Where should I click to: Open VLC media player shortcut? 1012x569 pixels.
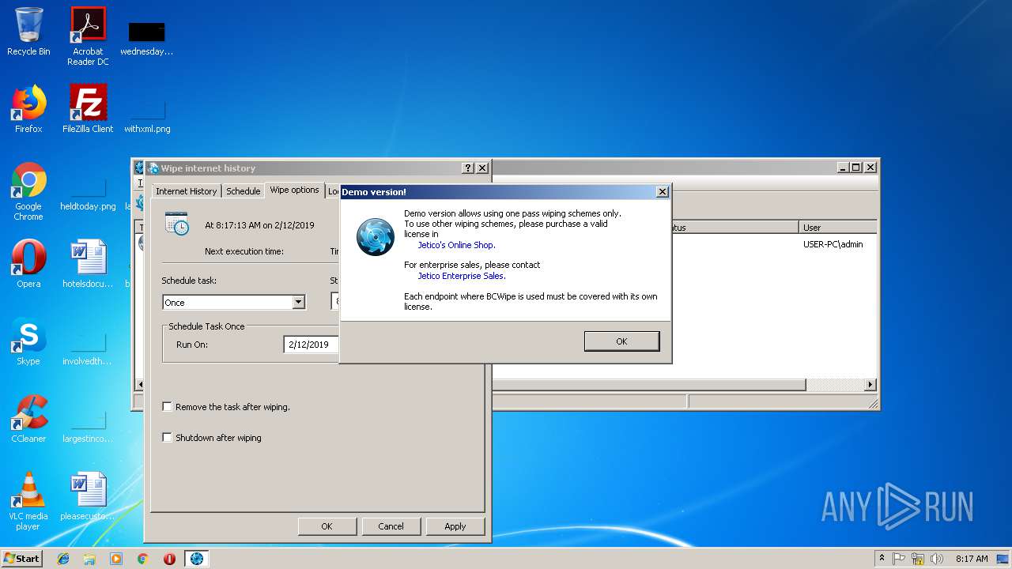28,500
